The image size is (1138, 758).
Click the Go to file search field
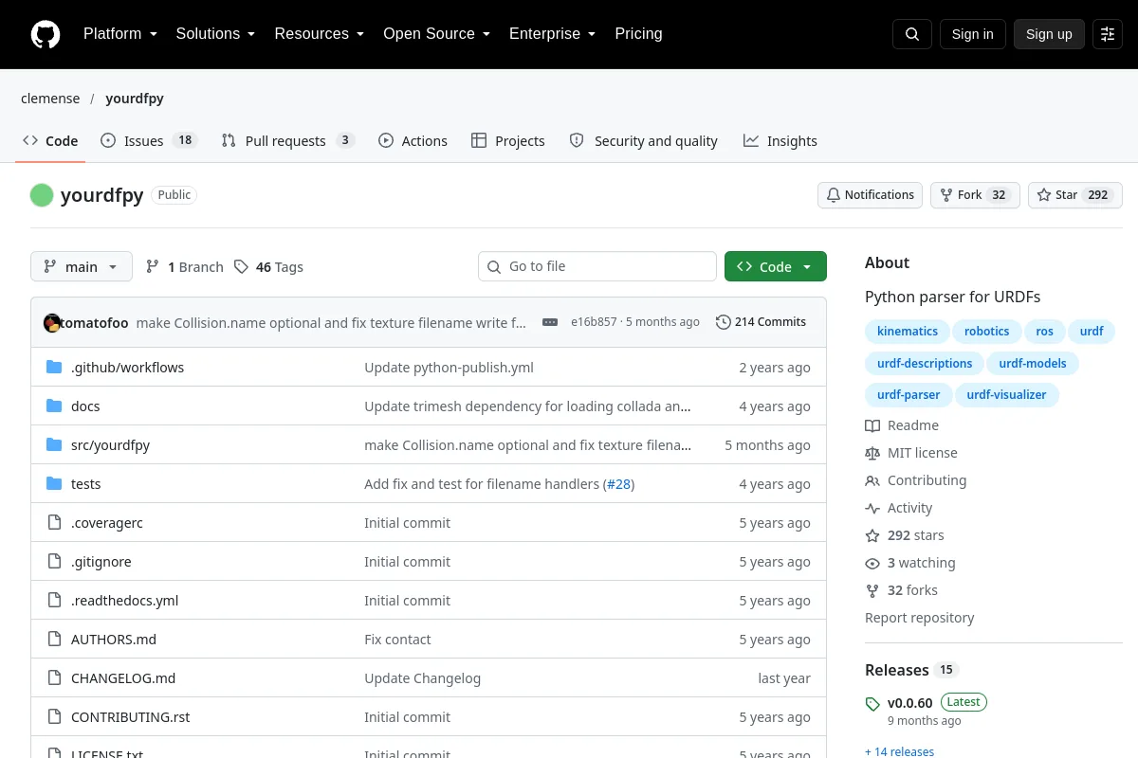tap(597, 266)
